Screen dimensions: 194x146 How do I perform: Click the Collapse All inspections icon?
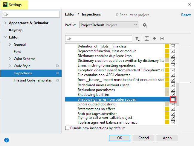[155, 39]
